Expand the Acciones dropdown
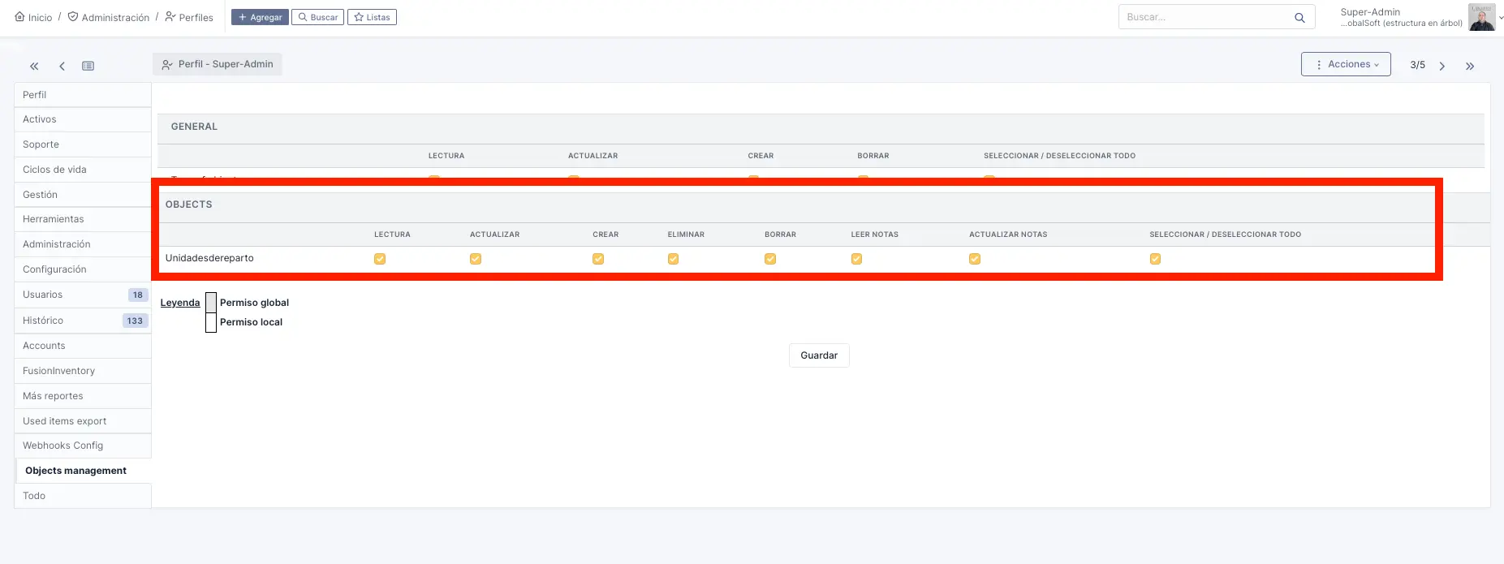 tap(1346, 64)
